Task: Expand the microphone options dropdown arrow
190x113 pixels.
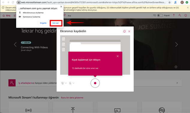Action: pos(73,83)
